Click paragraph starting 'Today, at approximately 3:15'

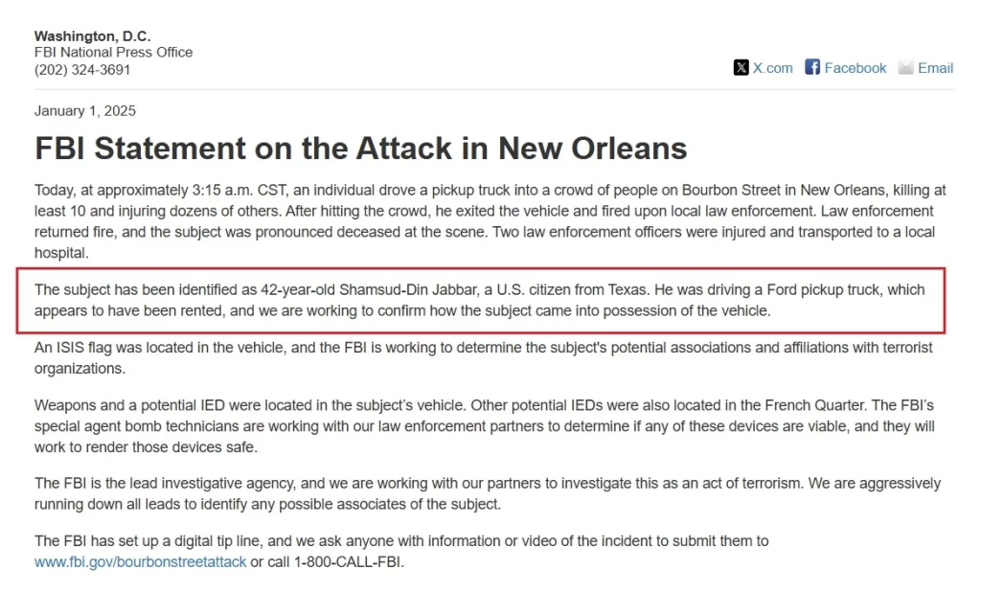pos(490,221)
